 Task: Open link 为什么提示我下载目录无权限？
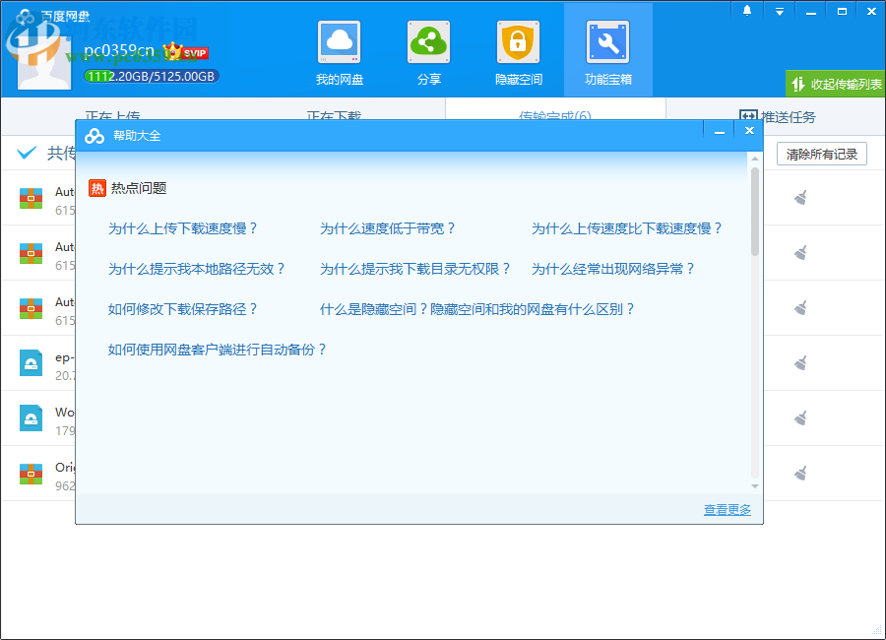(x=415, y=269)
